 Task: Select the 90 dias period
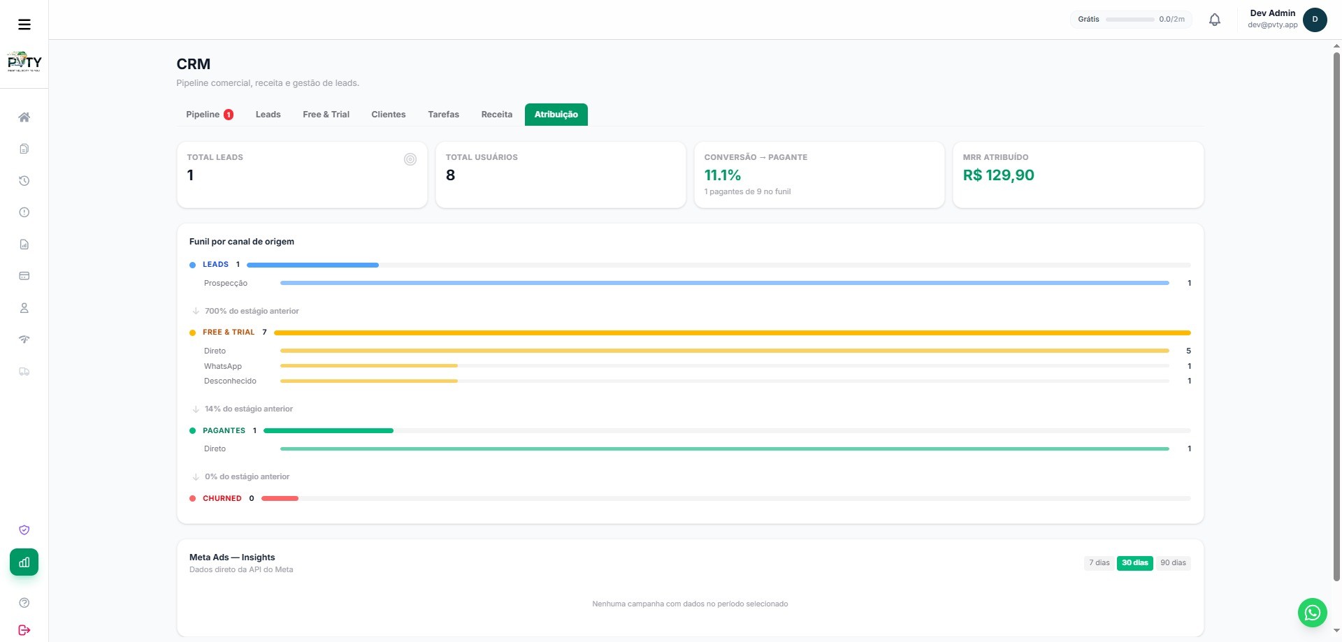point(1173,563)
